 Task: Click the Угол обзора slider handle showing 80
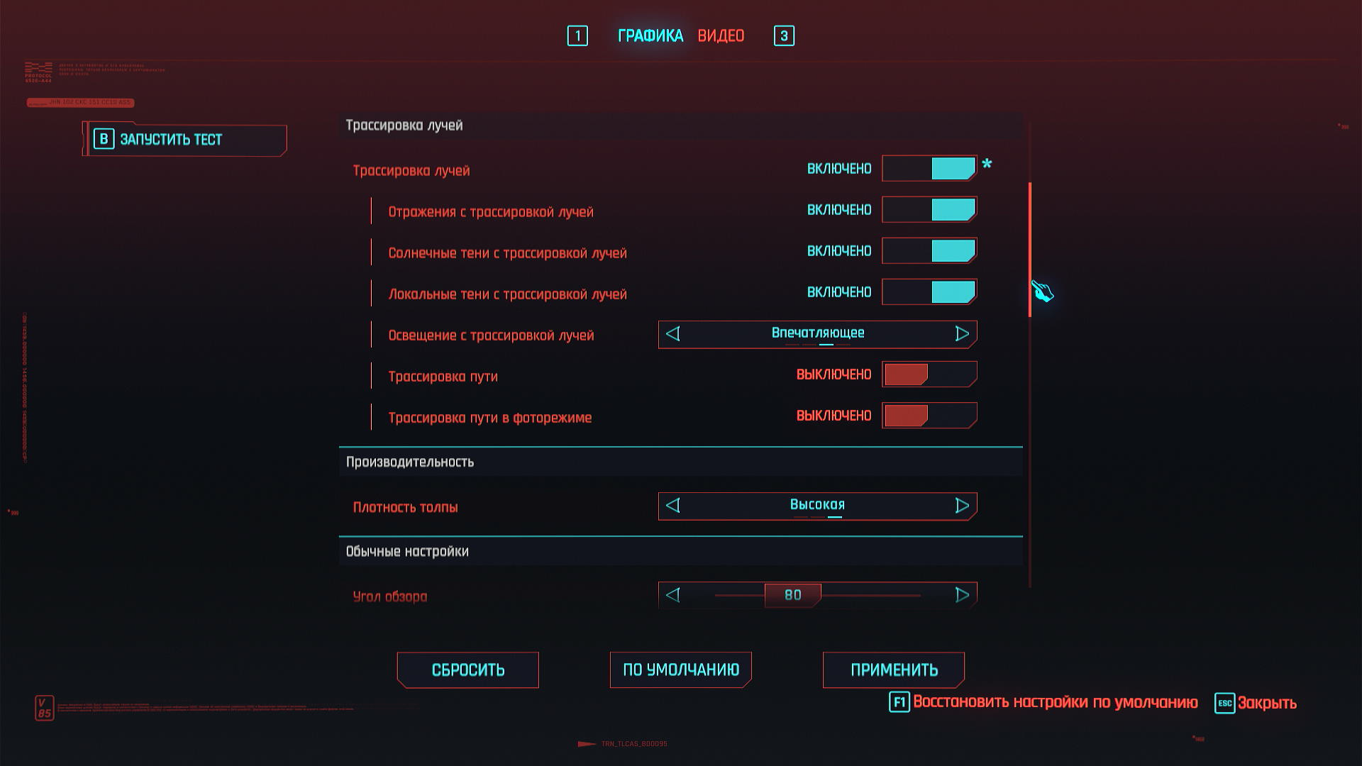point(793,595)
